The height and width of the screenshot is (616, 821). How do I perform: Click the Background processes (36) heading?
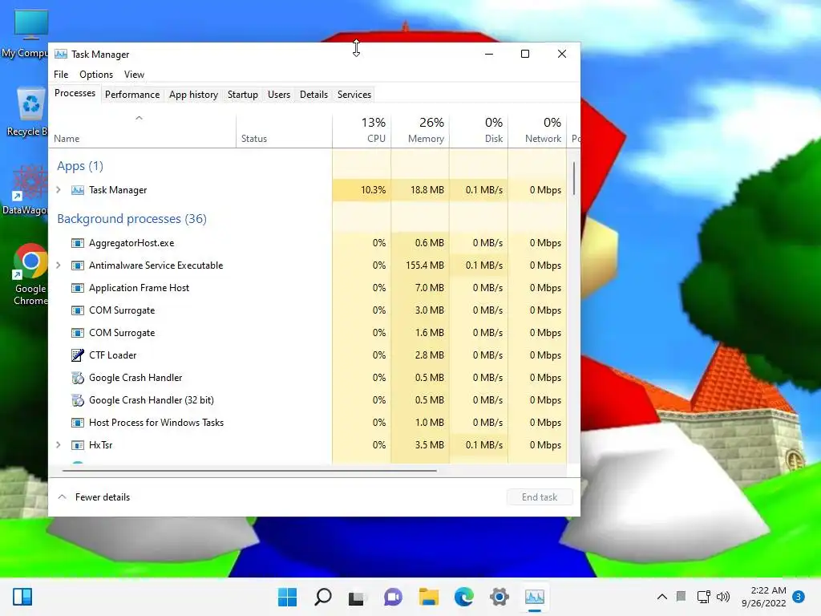132,218
